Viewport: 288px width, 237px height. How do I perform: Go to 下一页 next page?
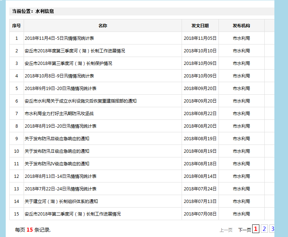pyautogui.click(x=244, y=230)
